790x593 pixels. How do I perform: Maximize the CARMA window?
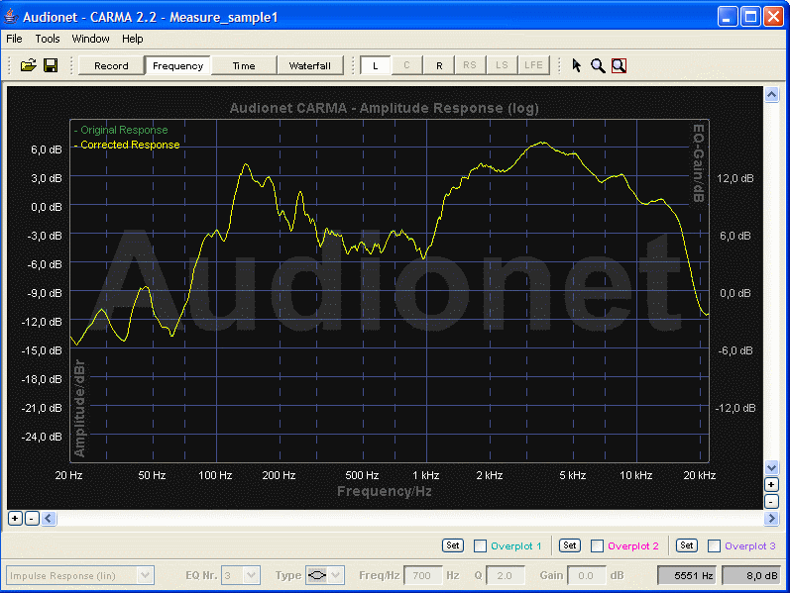(x=750, y=17)
